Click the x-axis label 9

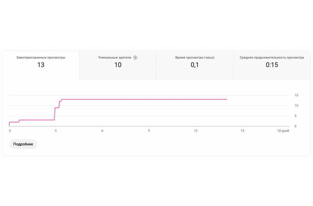tap(149, 131)
